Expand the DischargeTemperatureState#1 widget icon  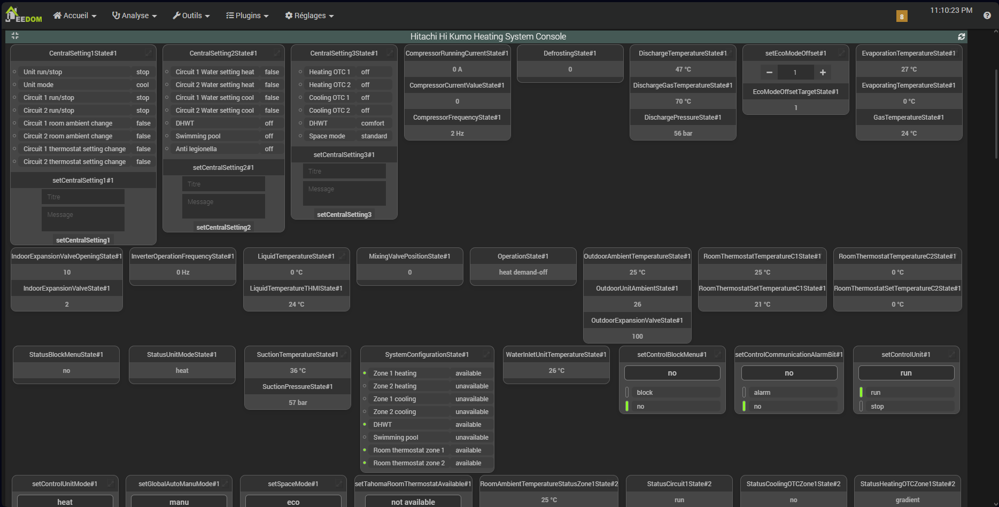point(729,53)
